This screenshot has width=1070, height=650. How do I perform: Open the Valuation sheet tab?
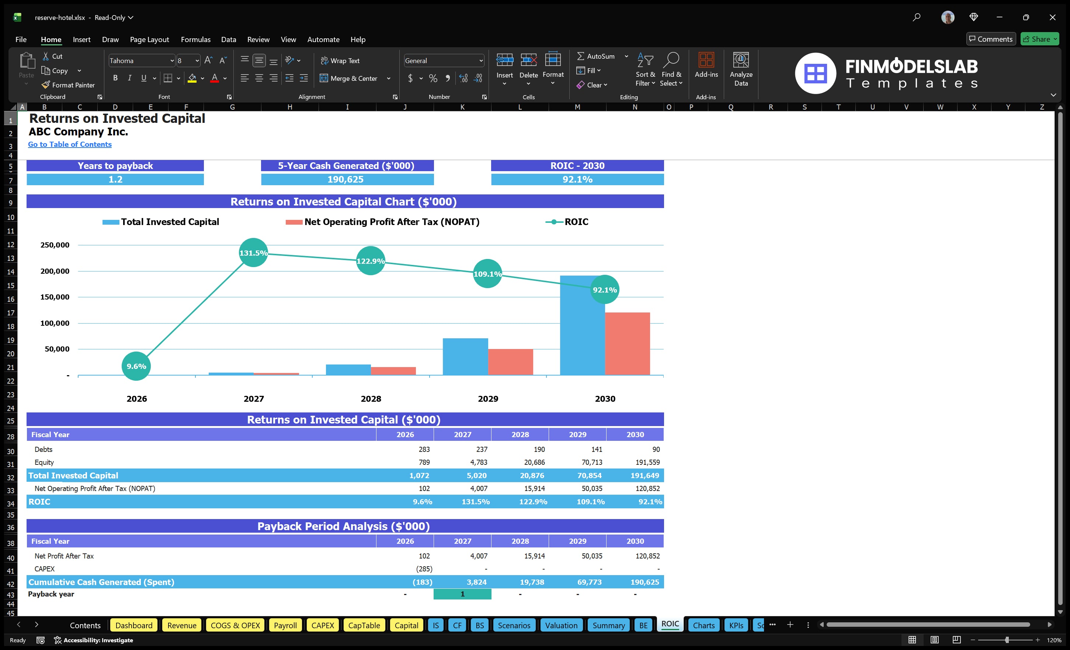(561, 625)
